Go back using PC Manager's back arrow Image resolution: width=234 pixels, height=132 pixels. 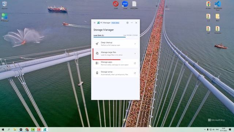pos(95,23)
